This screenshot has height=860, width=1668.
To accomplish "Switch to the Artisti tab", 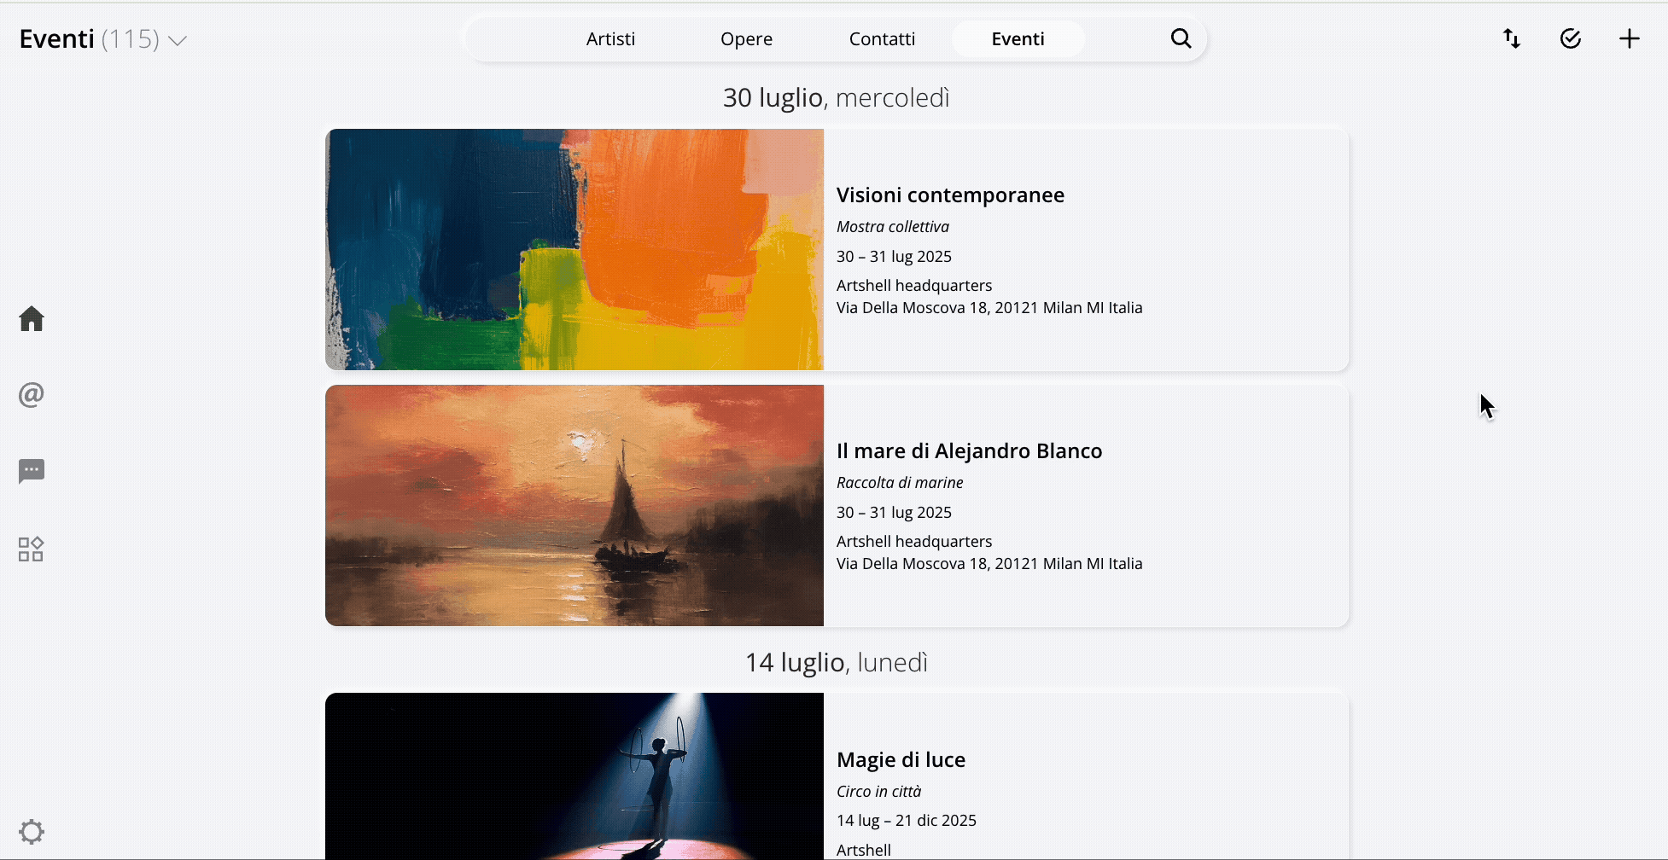I will [x=610, y=38].
